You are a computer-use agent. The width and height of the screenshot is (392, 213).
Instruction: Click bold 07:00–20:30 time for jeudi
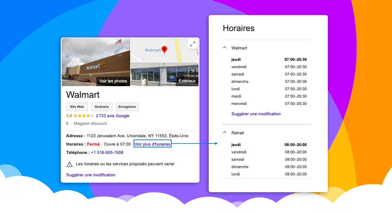click(x=296, y=59)
